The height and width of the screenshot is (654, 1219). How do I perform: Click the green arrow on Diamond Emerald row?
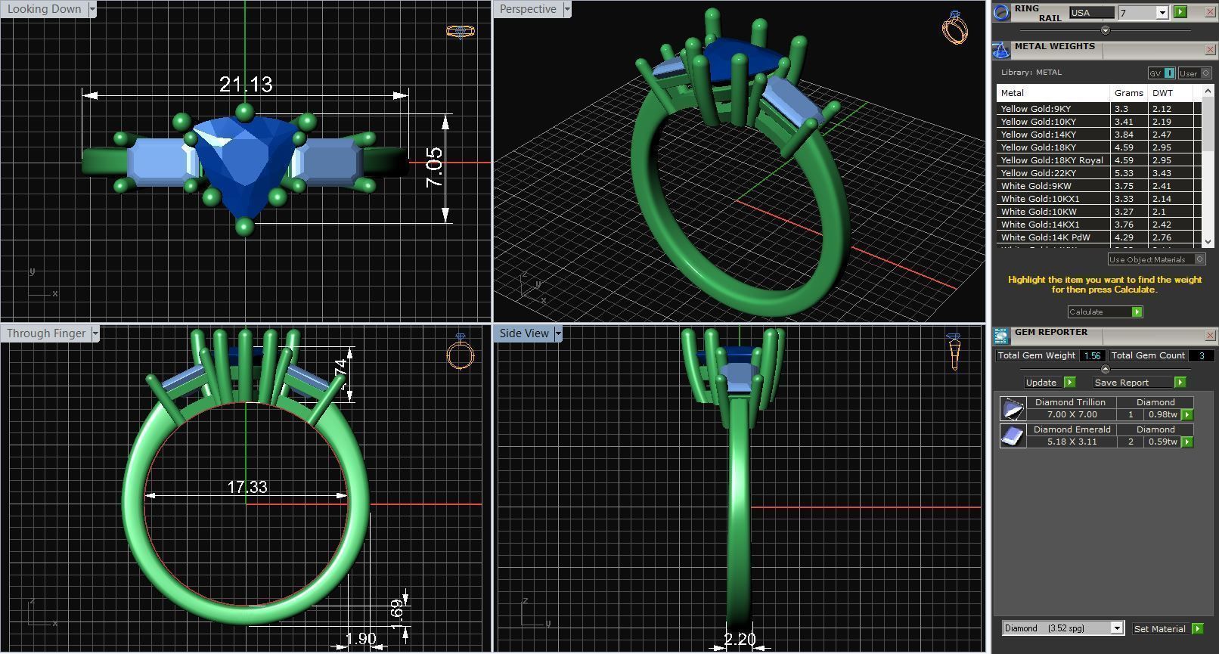(1187, 442)
